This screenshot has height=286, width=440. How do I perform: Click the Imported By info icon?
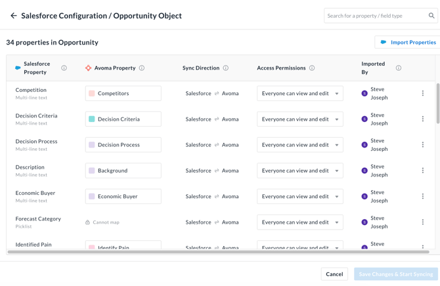[x=399, y=68]
